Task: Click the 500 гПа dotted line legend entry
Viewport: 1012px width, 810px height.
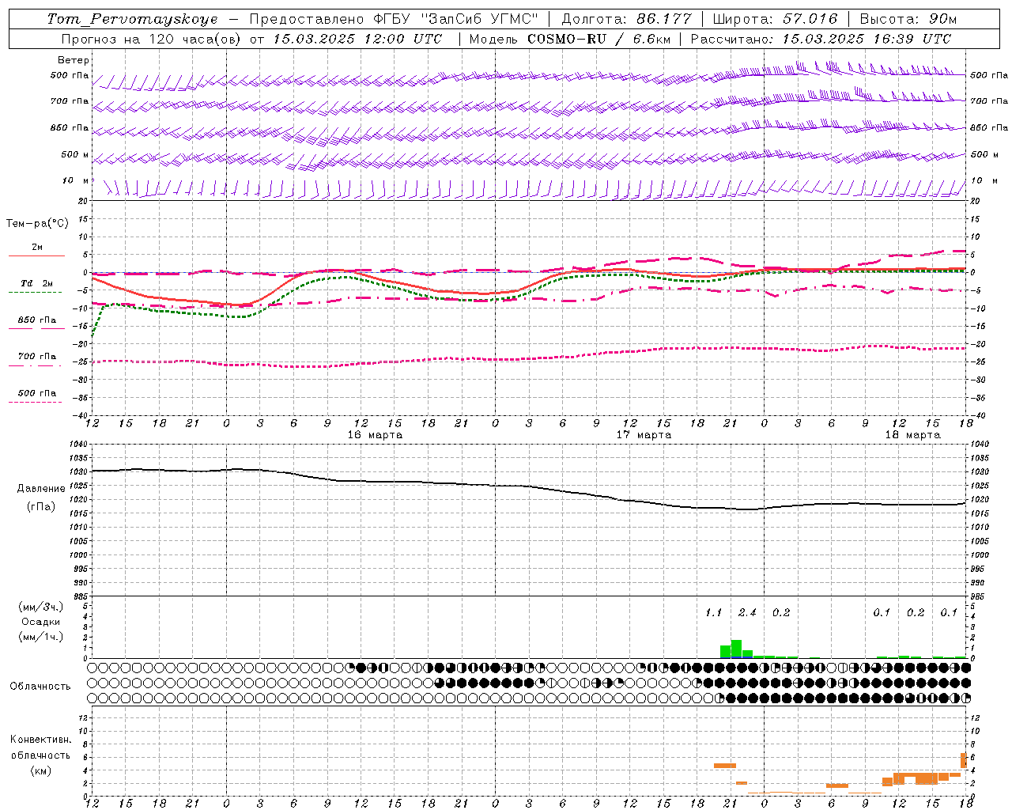Action: tap(36, 393)
